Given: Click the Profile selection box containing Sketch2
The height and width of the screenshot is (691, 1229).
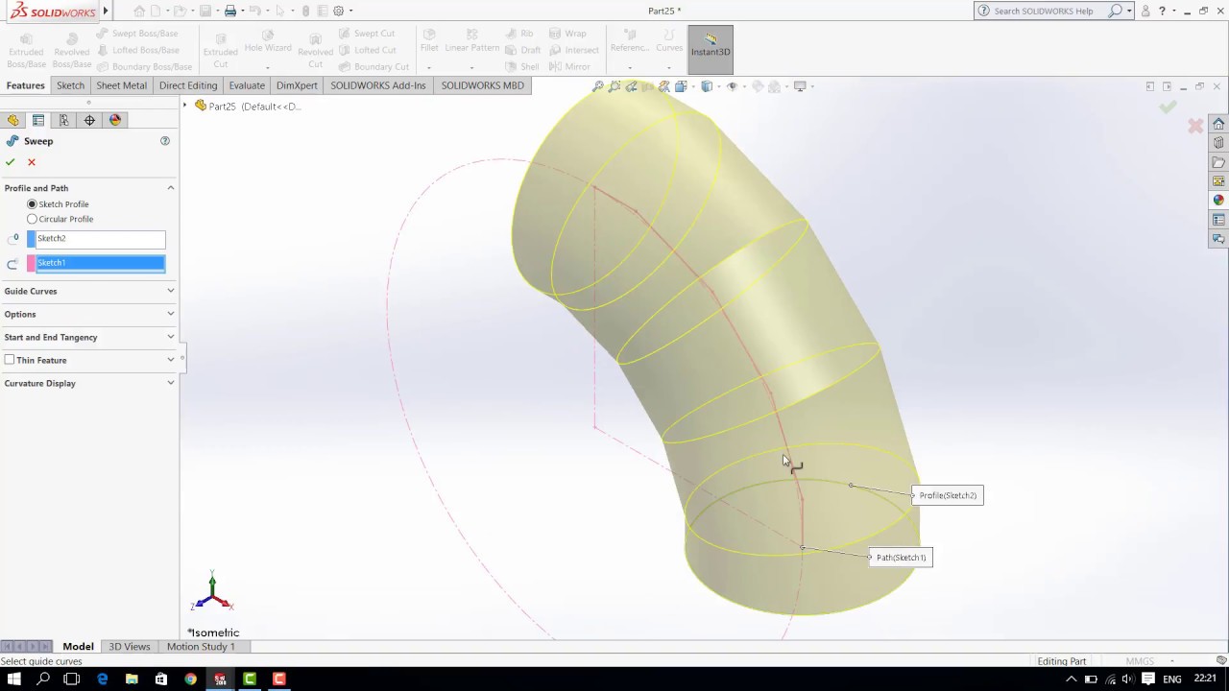Looking at the screenshot, I should [100, 239].
